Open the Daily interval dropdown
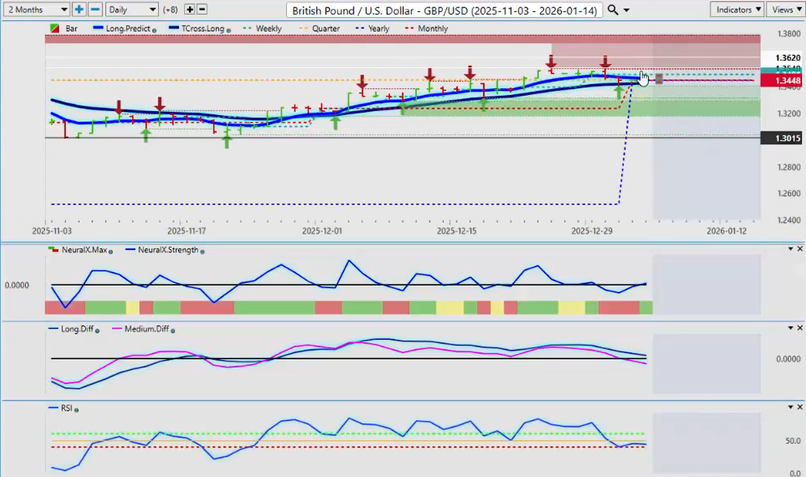The image size is (806, 477). [x=131, y=10]
